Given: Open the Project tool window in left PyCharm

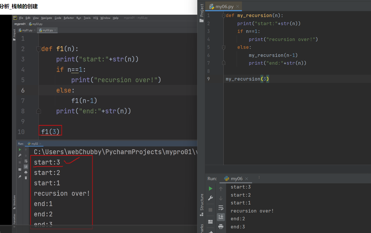Looking at the screenshot, I should click(14, 35).
